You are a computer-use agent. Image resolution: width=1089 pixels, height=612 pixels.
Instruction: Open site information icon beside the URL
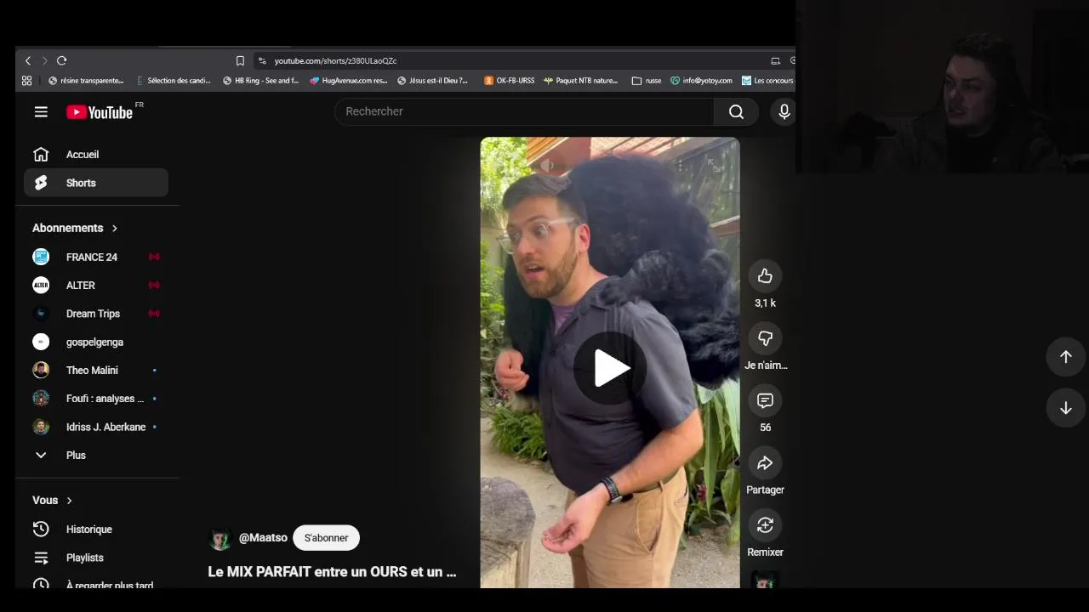[x=262, y=60]
